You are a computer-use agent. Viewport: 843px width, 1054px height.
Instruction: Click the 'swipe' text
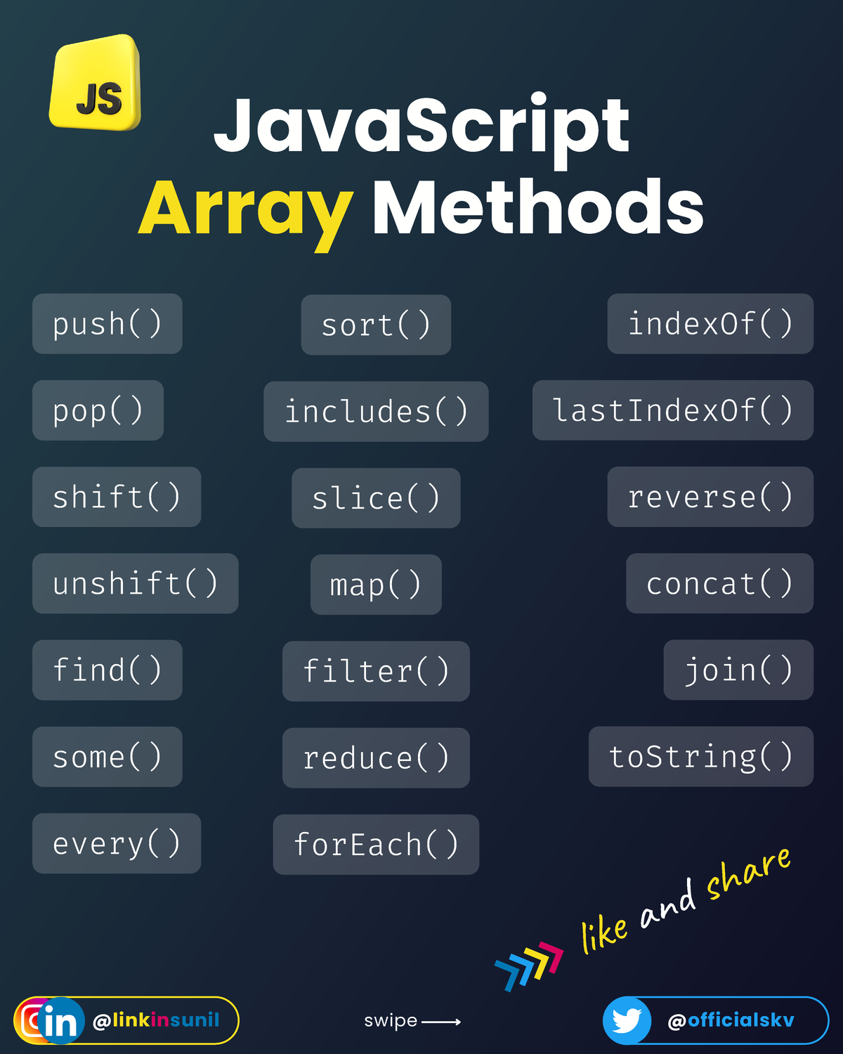click(391, 1021)
